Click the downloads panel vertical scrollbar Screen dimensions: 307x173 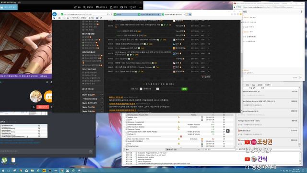tap(299, 117)
